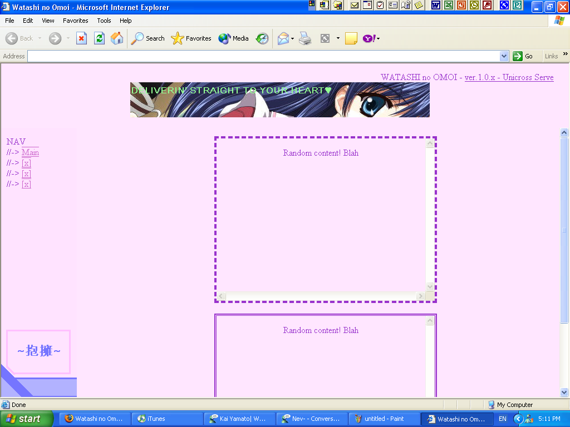Launch Access key icon in Office bar
This screenshot has height=427, width=570.
point(487,5)
